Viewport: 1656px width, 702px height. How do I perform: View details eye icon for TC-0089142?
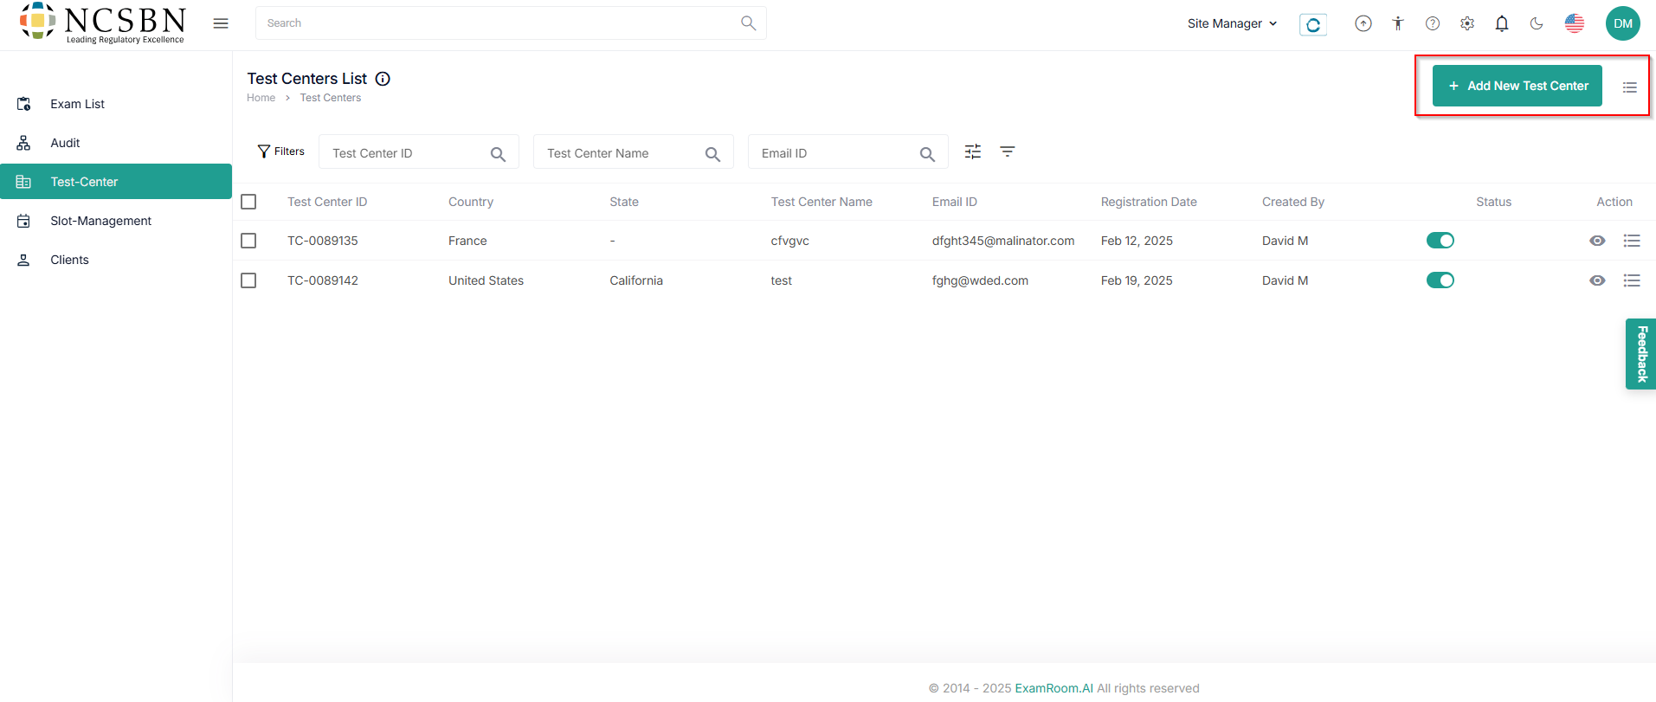click(1597, 280)
